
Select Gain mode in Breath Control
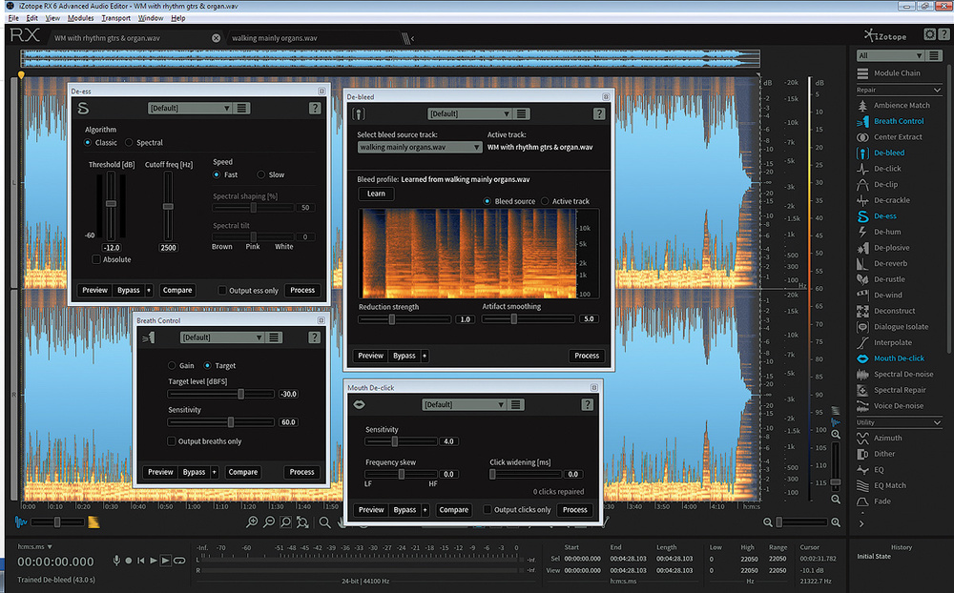172,365
